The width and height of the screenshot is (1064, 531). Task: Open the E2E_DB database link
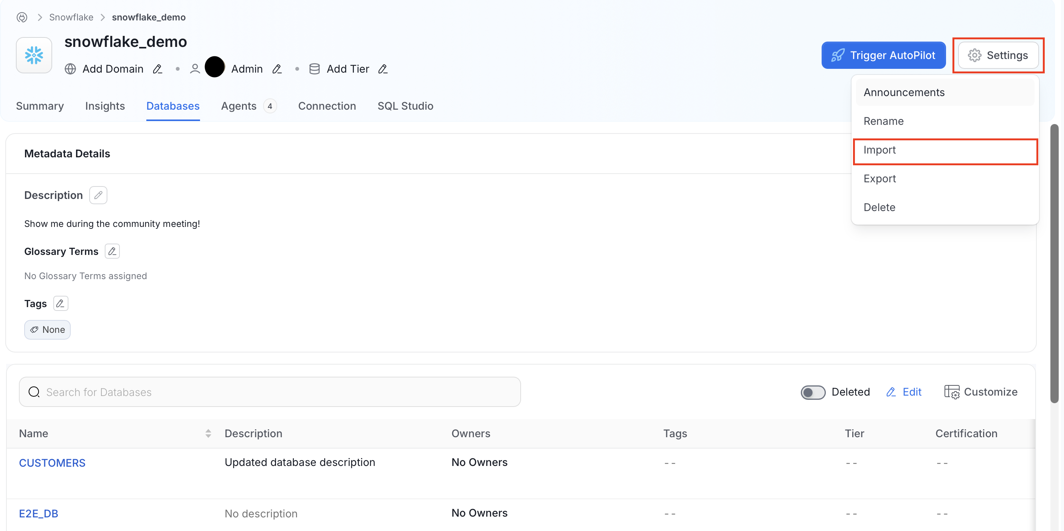[x=39, y=514]
